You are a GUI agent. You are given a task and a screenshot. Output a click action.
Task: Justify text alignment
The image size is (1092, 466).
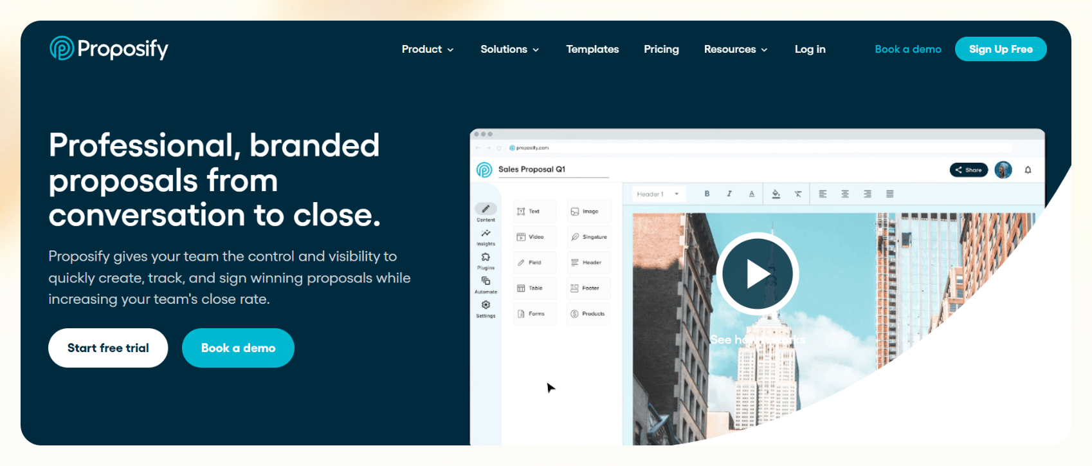click(890, 194)
